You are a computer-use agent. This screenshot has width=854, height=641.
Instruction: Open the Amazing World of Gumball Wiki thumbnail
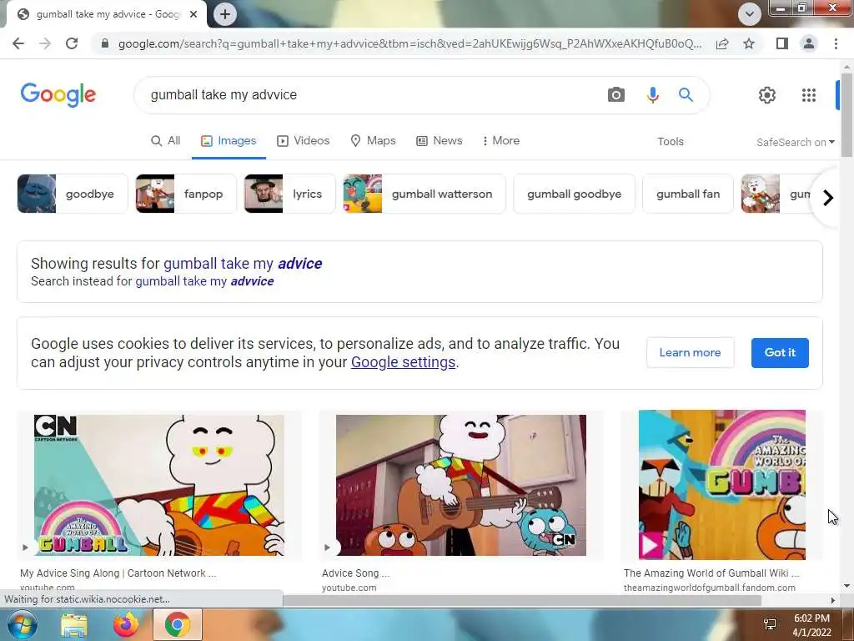(721, 485)
